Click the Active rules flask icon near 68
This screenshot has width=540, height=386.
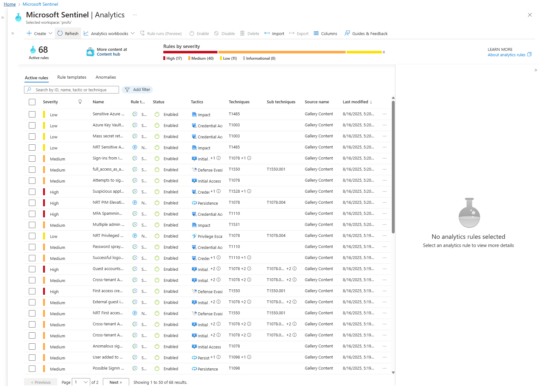pos(33,50)
